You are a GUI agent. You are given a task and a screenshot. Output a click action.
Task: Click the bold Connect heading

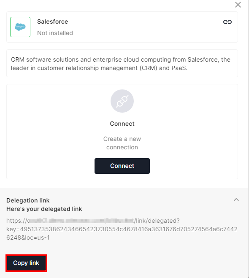click(122, 124)
